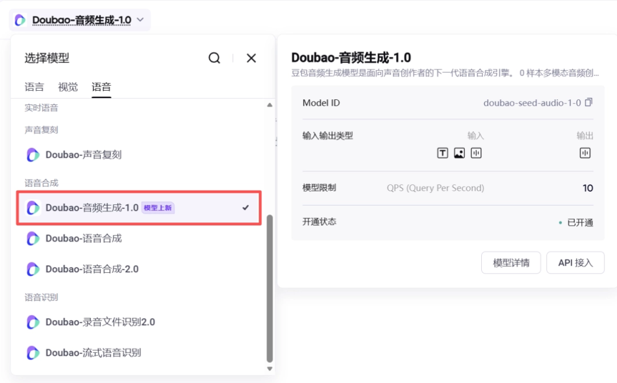
Task: Click the checkmark on Doubao-音频生成-1.0
Action: point(245,208)
